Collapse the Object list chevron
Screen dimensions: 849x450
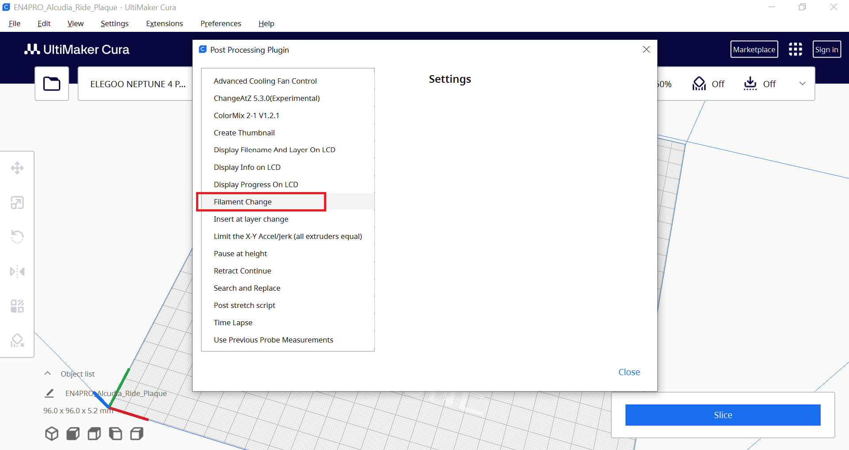(x=48, y=373)
